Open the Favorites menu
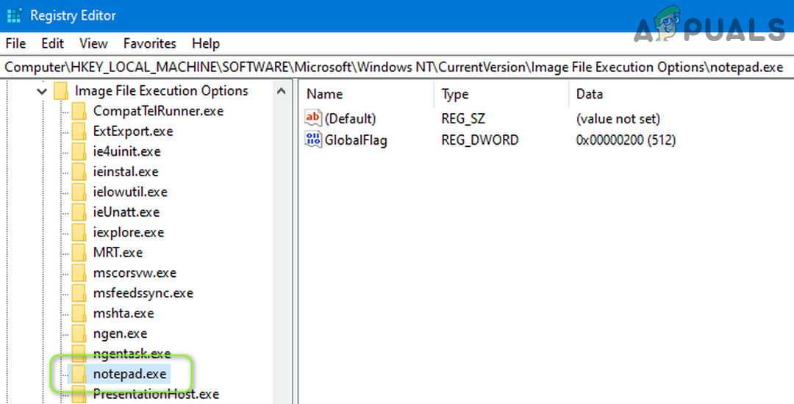This screenshot has height=404, width=794. click(149, 43)
